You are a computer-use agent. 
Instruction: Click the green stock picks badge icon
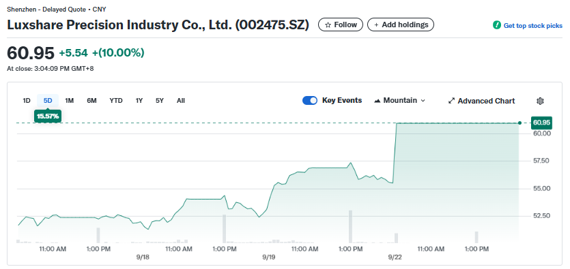[x=496, y=25]
